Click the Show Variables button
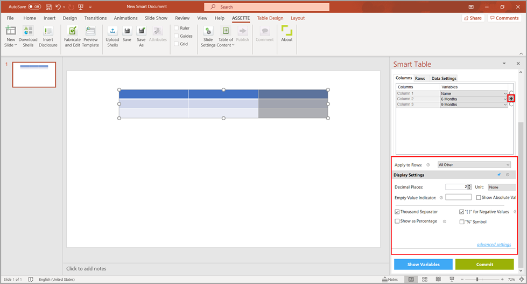This screenshot has width=527, height=284. click(x=423, y=264)
